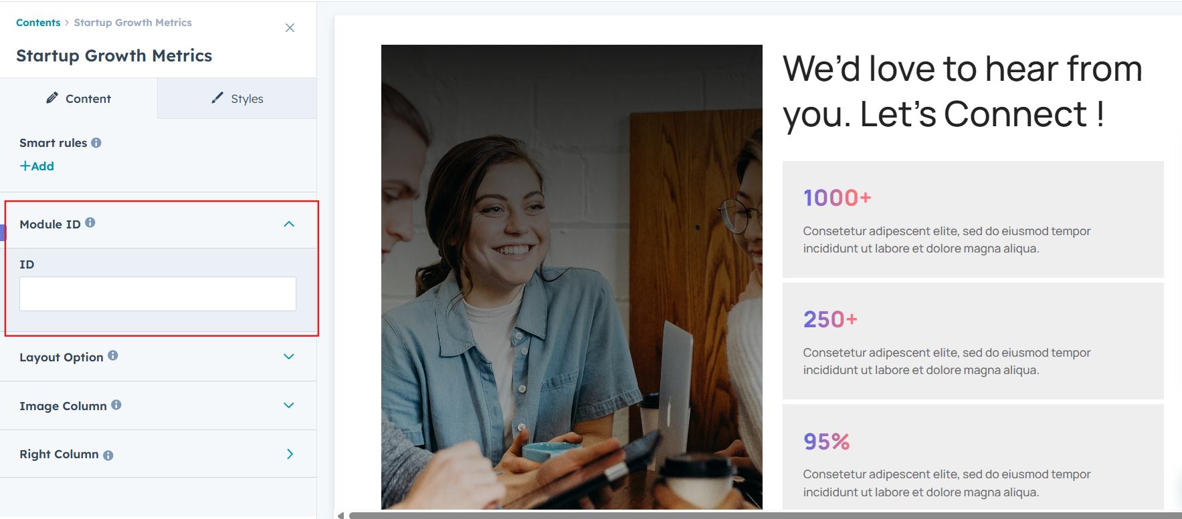Open the Right Column settings
Screen dimensions: 1182x519
tap(290, 454)
